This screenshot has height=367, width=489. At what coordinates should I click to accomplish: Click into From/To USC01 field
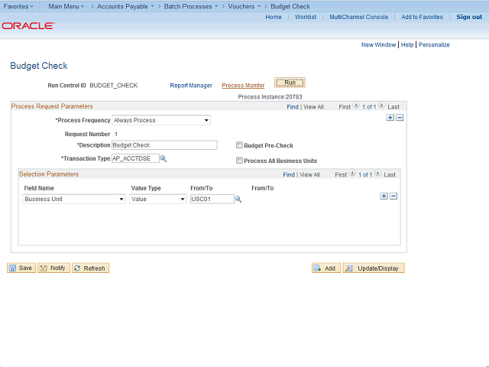point(212,199)
